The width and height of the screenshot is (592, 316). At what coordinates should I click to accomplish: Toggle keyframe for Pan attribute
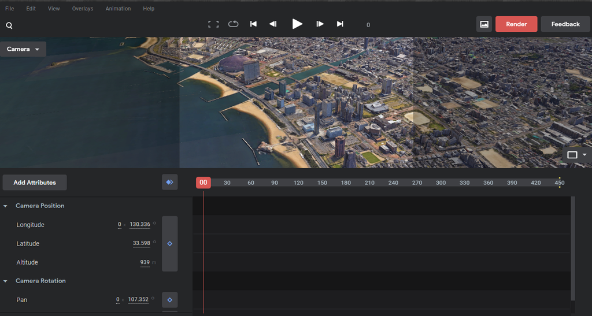[x=169, y=300]
